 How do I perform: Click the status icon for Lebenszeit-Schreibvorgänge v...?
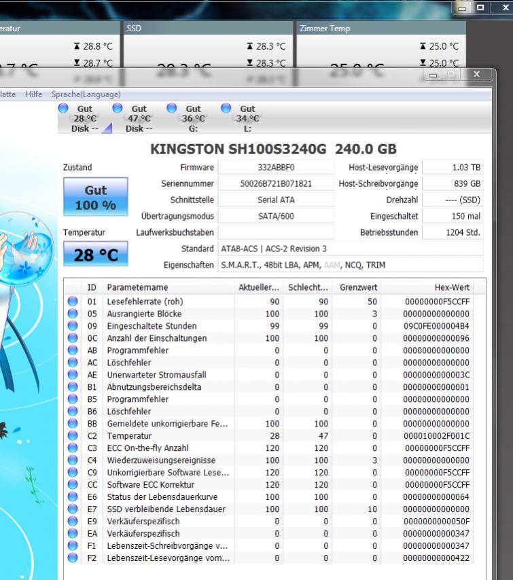tap(73, 545)
